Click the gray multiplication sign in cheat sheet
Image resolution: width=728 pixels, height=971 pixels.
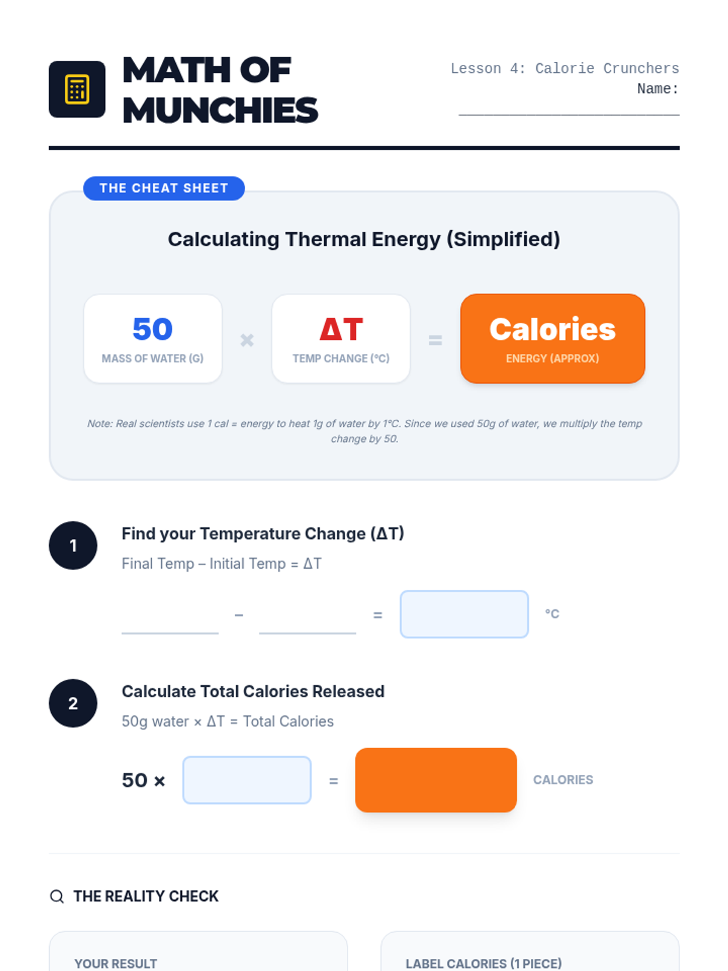pyautogui.click(x=247, y=340)
